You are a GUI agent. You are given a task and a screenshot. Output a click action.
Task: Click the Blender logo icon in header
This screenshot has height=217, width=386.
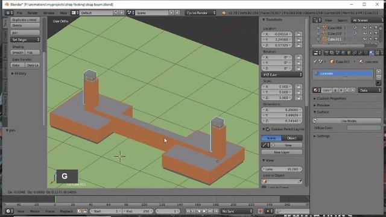(224, 13)
